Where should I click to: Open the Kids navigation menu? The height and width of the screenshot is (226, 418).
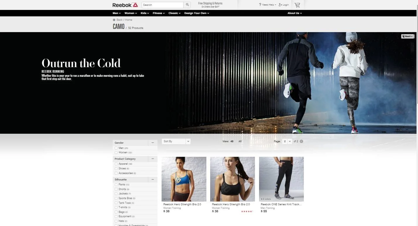pos(145,13)
